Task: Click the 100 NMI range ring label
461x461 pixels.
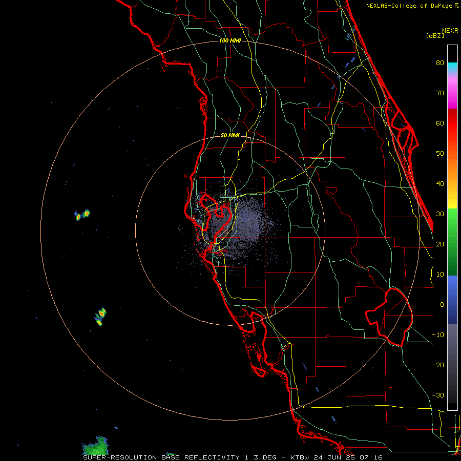Action: click(230, 40)
